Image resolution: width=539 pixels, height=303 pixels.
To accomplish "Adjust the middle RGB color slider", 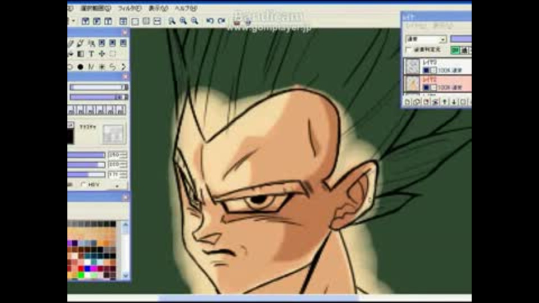I will click(86, 165).
